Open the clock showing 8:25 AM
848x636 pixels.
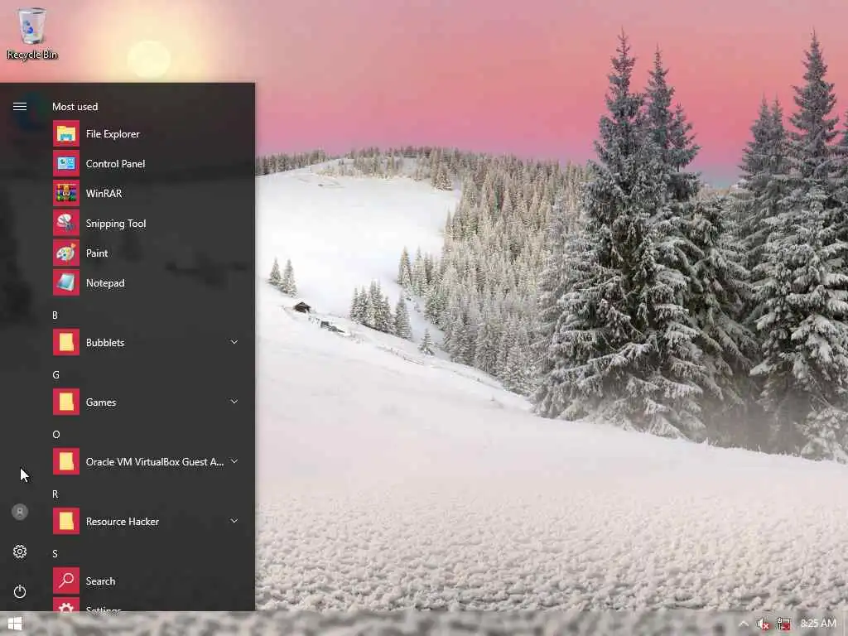click(818, 624)
